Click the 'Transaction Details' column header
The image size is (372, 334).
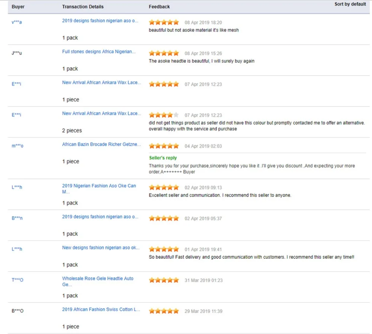point(83,7)
